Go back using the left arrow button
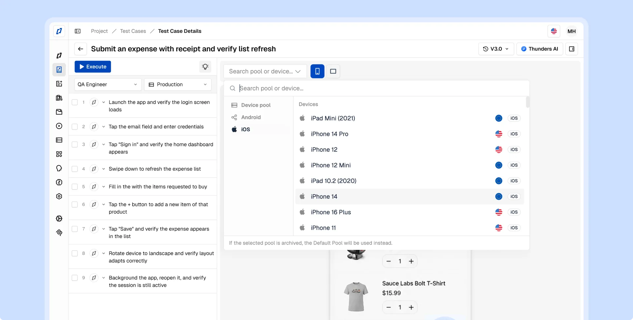Screen dimensions: 633x320 [80, 49]
